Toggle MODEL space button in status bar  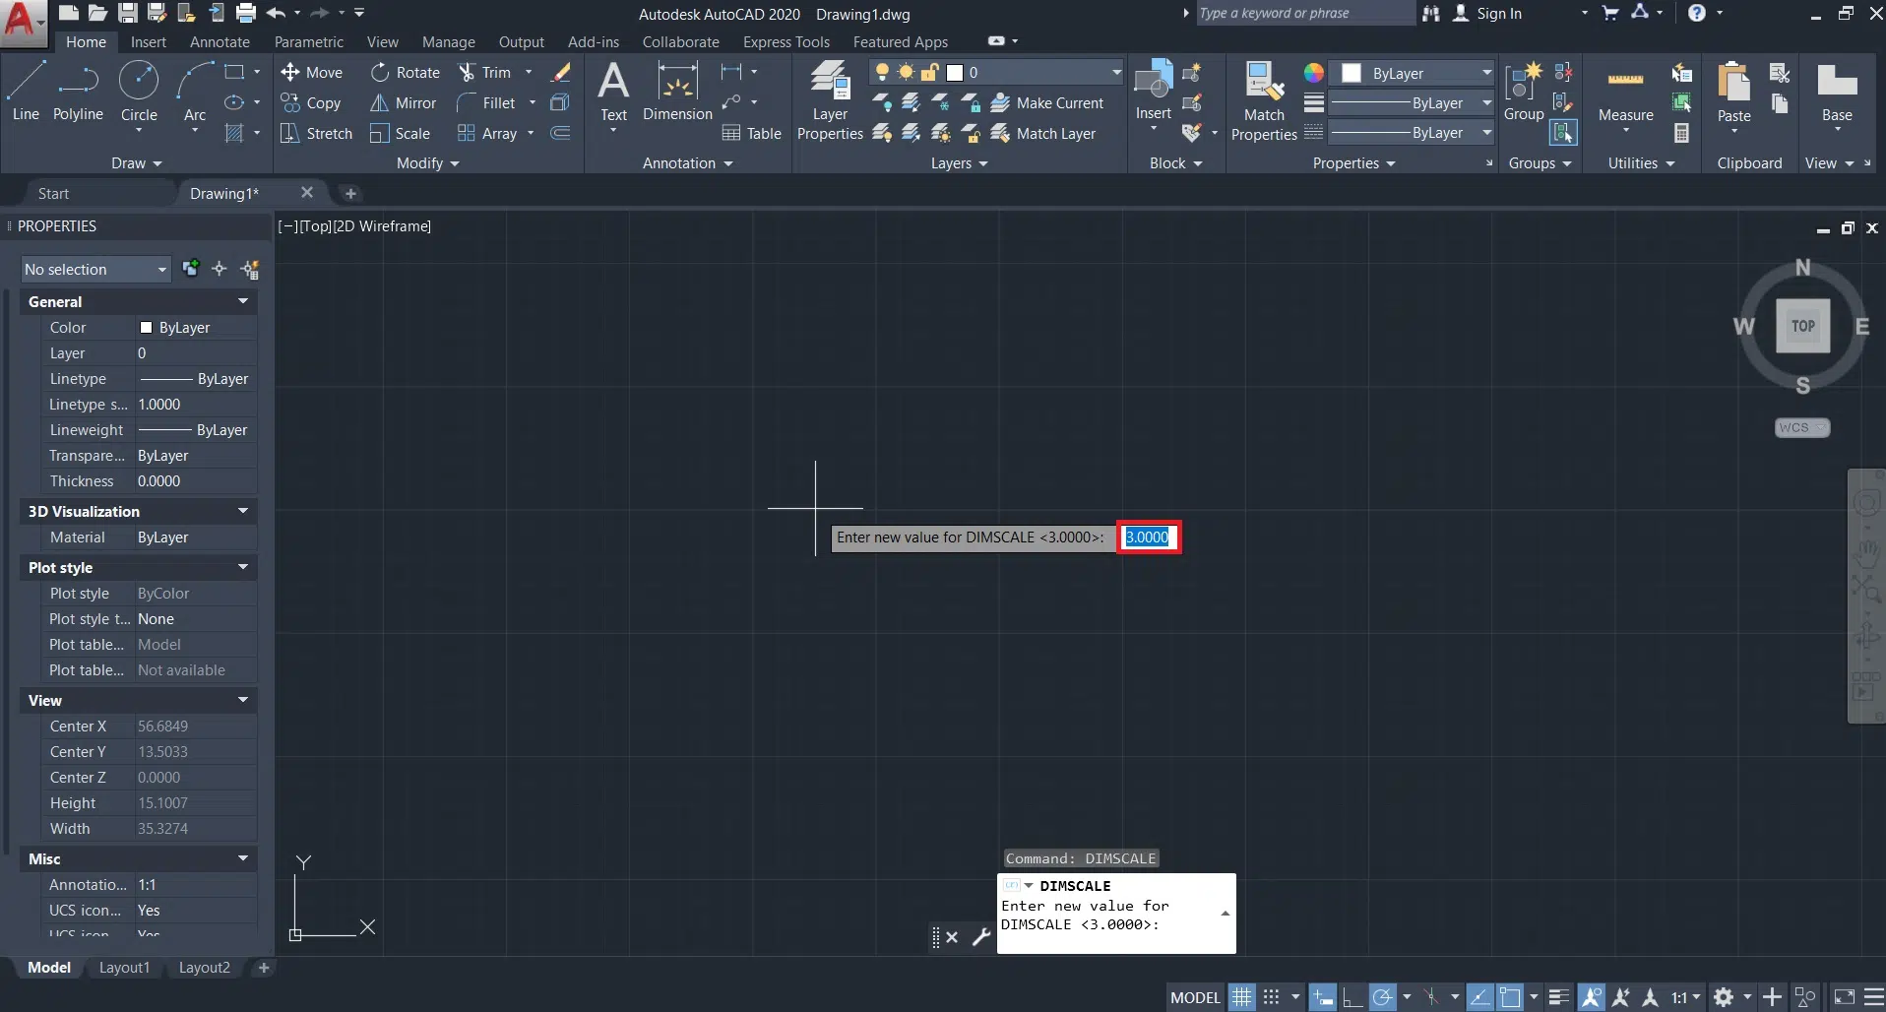[1195, 997]
